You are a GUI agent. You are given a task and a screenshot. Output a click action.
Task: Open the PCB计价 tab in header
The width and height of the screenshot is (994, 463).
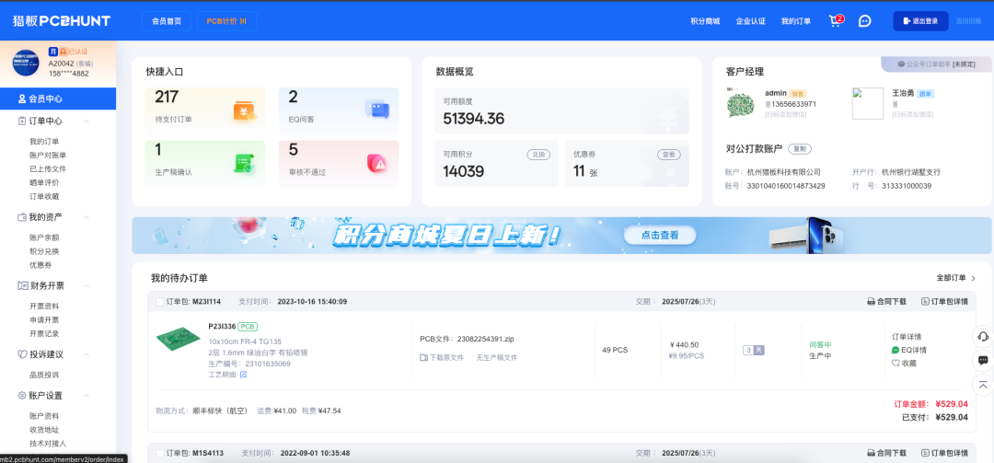[x=226, y=21]
